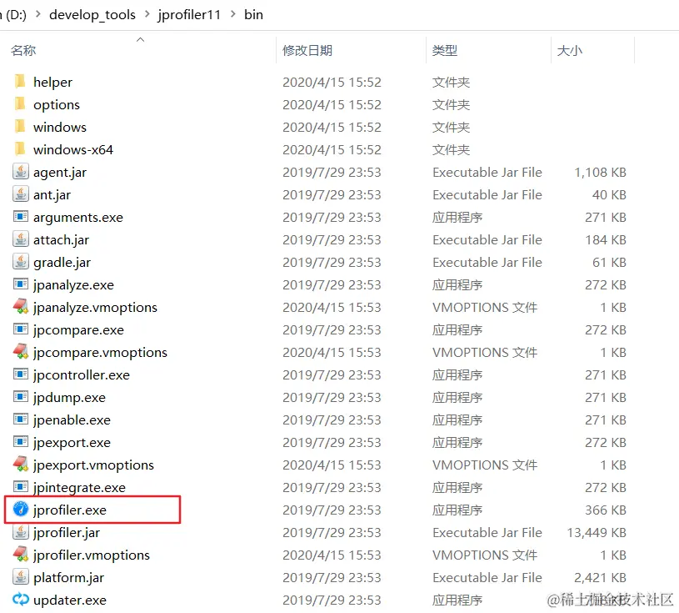
Task: Open the helper folder
Action: 52,82
